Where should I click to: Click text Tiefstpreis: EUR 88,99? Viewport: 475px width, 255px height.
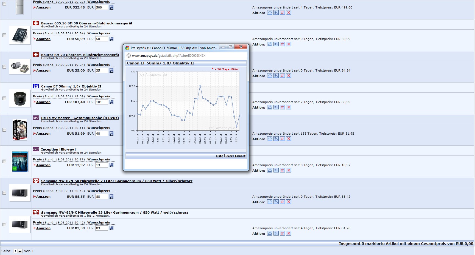[x=333, y=102]
